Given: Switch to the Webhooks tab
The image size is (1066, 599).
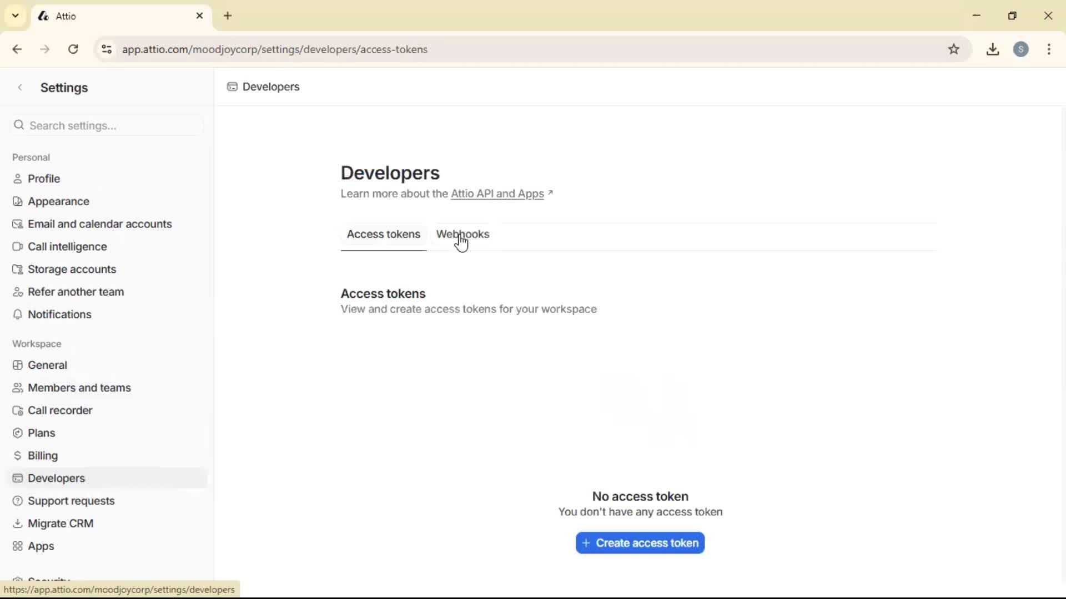Looking at the screenshot, I should 463,234.
